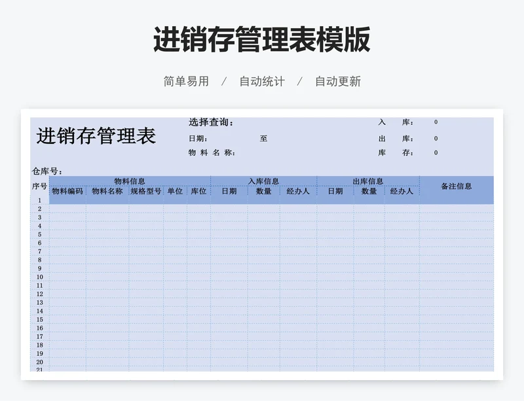Click the 入库 total value 0
Screen dimensions: 524x401
coord(436,122)
